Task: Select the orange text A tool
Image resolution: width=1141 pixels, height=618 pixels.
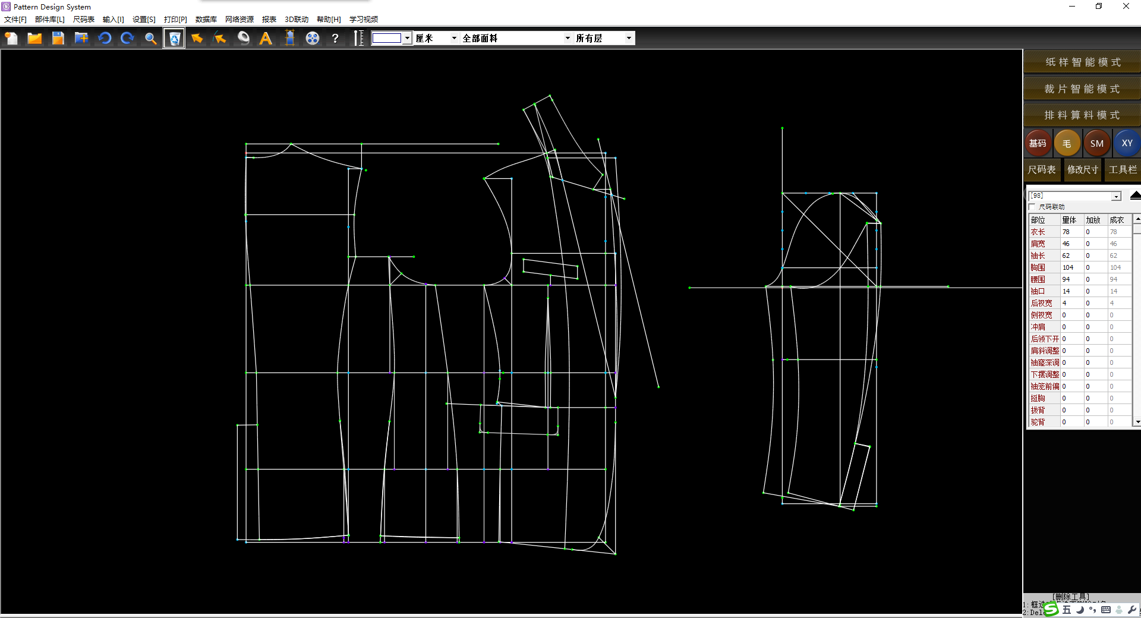Action: pos(266,39)
